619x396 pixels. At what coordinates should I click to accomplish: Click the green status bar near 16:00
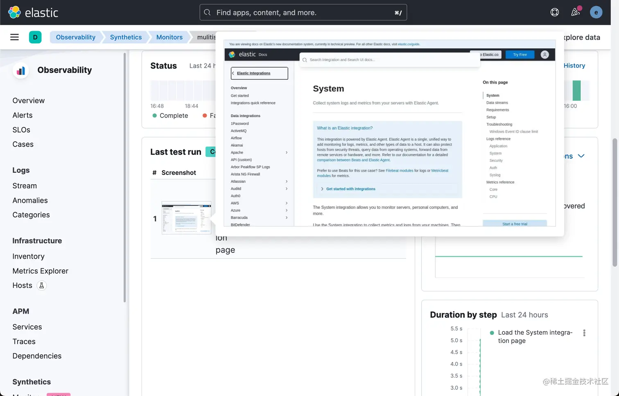(x=576, y=91)
